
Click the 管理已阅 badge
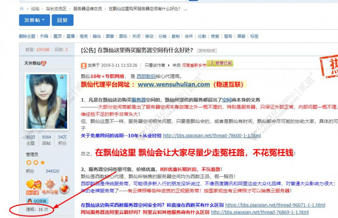(x=220, y=63)
